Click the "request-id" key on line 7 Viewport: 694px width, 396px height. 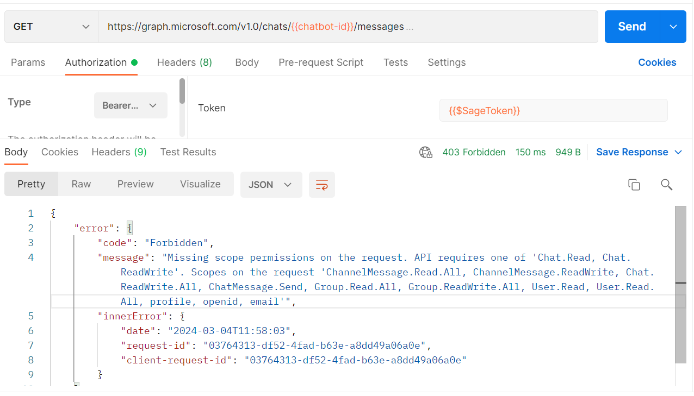[156, 345]
